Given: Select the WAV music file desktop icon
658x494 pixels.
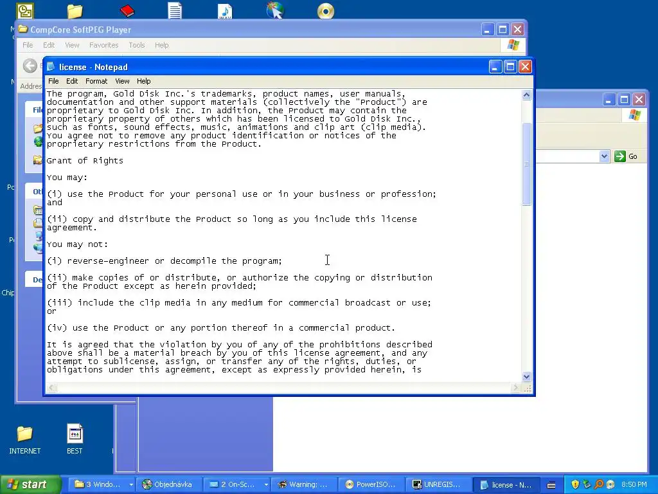Looking at the screenshot, I should tap(225, 11).
